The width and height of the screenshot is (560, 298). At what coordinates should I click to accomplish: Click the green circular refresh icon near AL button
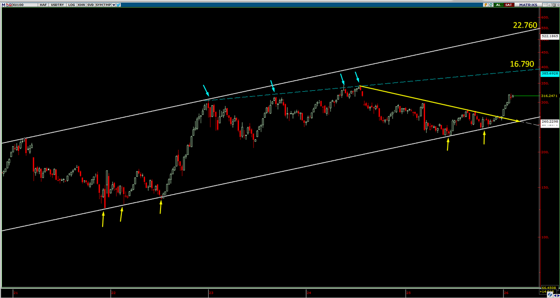491,4
